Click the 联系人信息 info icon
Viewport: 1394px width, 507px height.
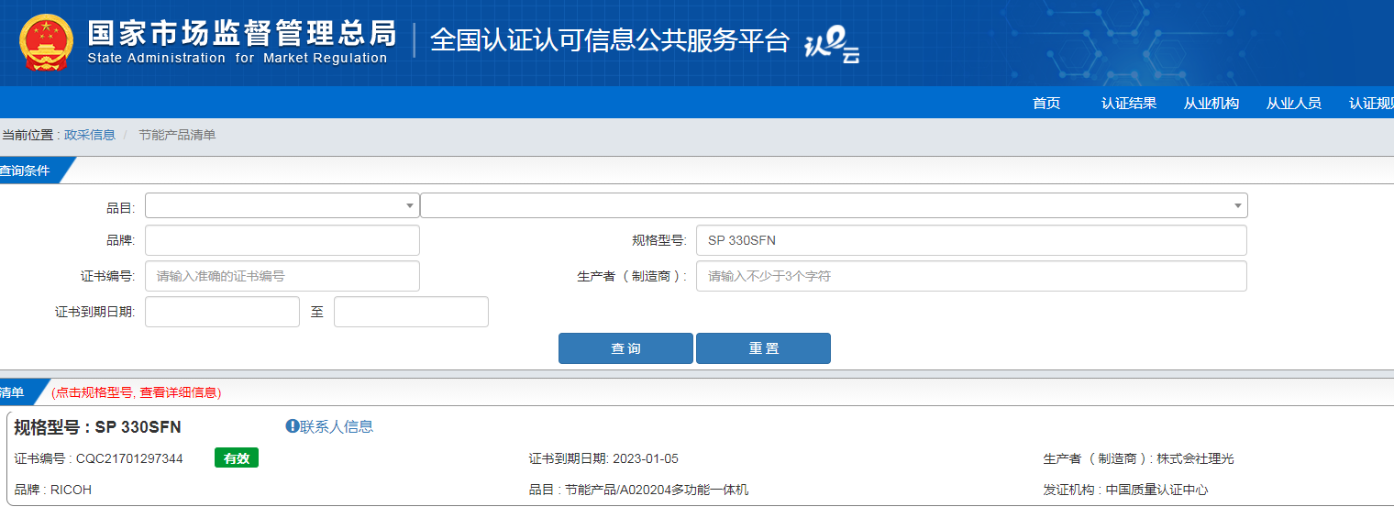[293, 426]
